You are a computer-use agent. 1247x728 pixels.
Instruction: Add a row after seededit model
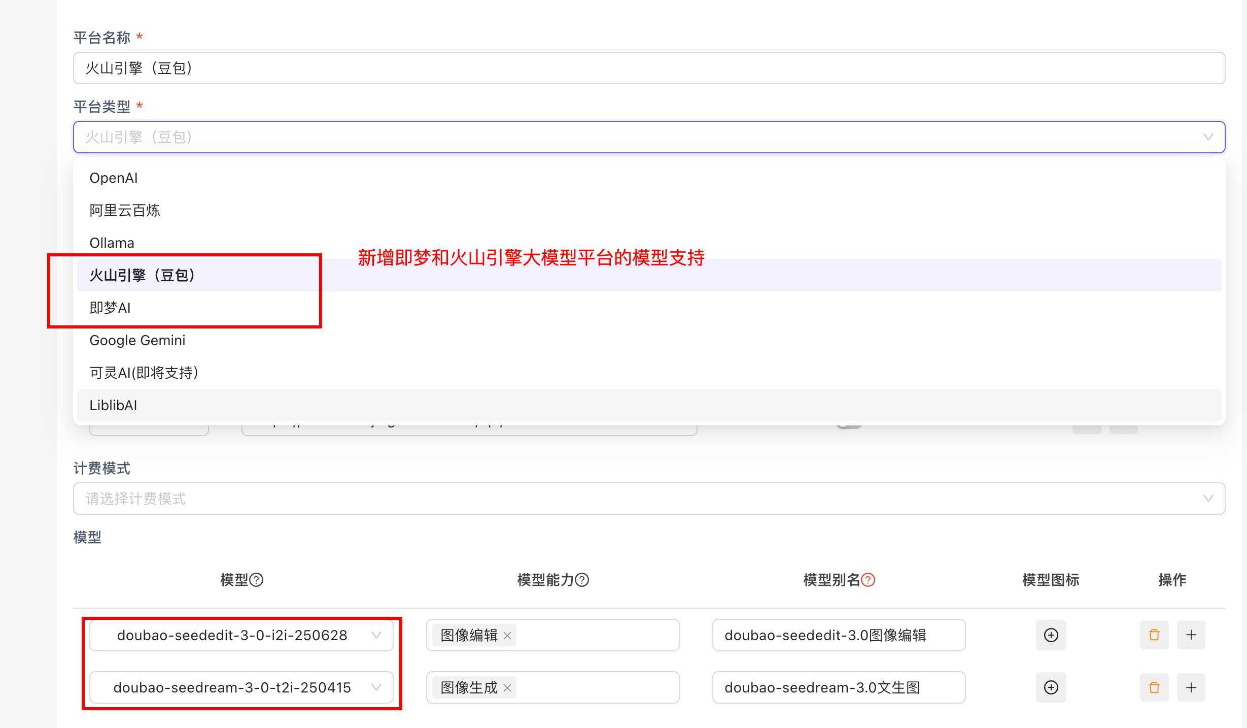coord(1191,635)
